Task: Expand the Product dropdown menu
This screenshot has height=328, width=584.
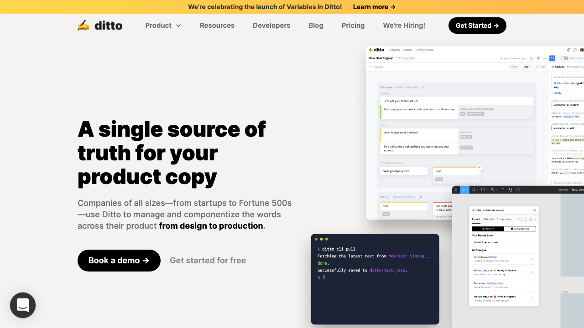Action: click(x=163, y=26)
